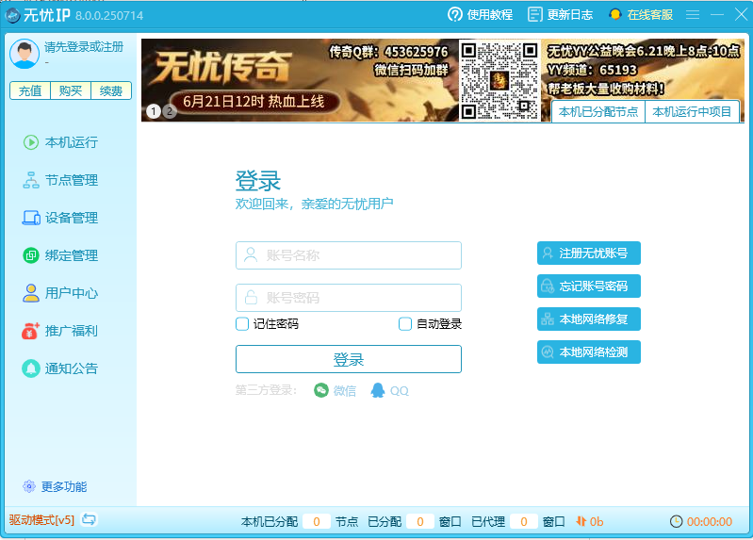Click the clock timer icon
The height and width of the screenshot is (540, 753).
click(676, 522)
